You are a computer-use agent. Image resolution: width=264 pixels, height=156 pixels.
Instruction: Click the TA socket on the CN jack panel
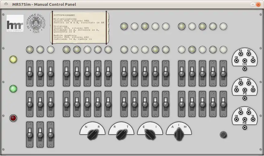(x=253, y=61)
